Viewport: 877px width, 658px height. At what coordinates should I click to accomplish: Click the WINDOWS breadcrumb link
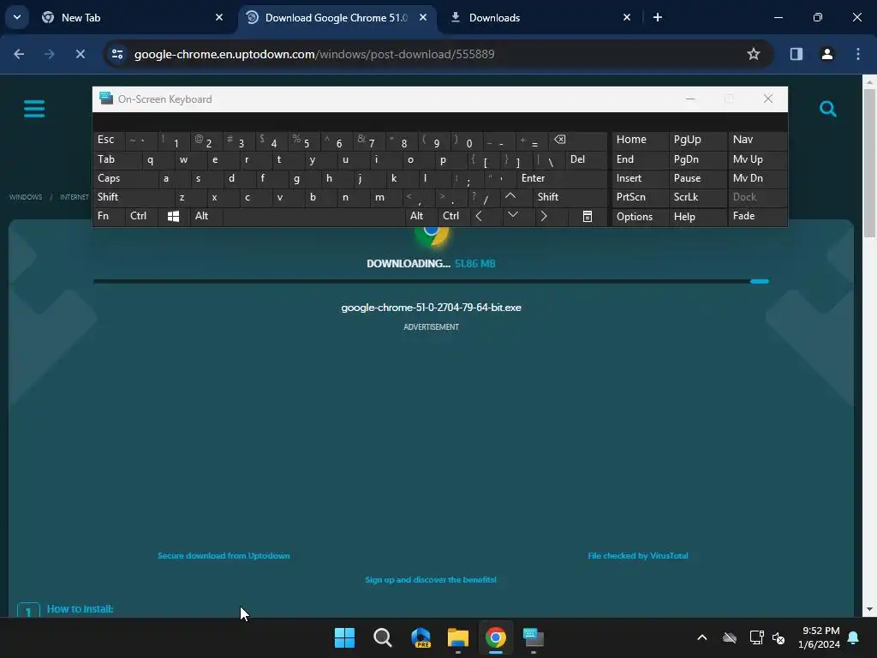point(25,197)
